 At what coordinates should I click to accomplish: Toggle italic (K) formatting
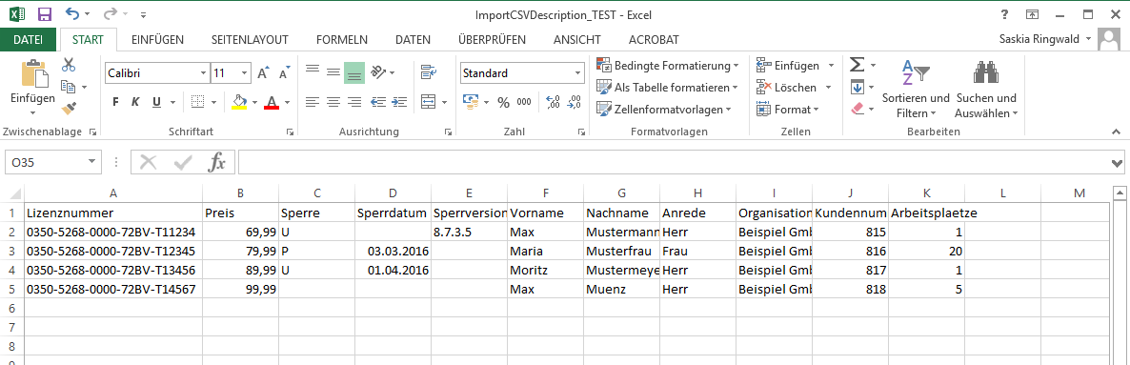coord(134,102)
